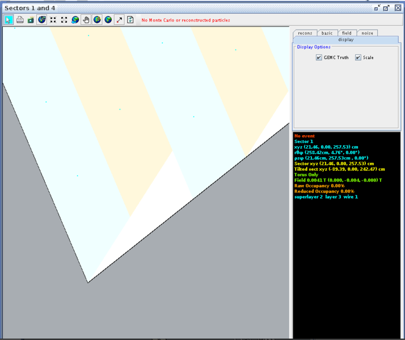This screenshot has width=405, height=340.
Task: Click the plain globe world icon
Action: pyautogui.click(x=108, y=20)
